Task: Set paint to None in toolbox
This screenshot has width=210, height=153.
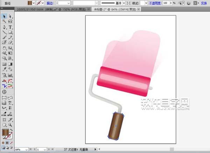Action: pos(11,143)
